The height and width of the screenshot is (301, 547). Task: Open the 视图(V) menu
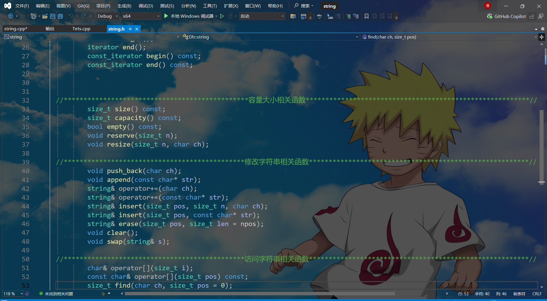coord(63,6)
